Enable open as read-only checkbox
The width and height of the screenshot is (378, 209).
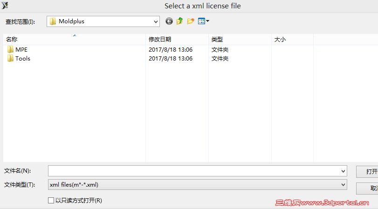click(x=51, y=200)
